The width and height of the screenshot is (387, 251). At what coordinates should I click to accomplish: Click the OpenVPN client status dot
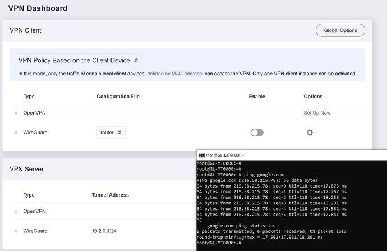pos(16,113)
